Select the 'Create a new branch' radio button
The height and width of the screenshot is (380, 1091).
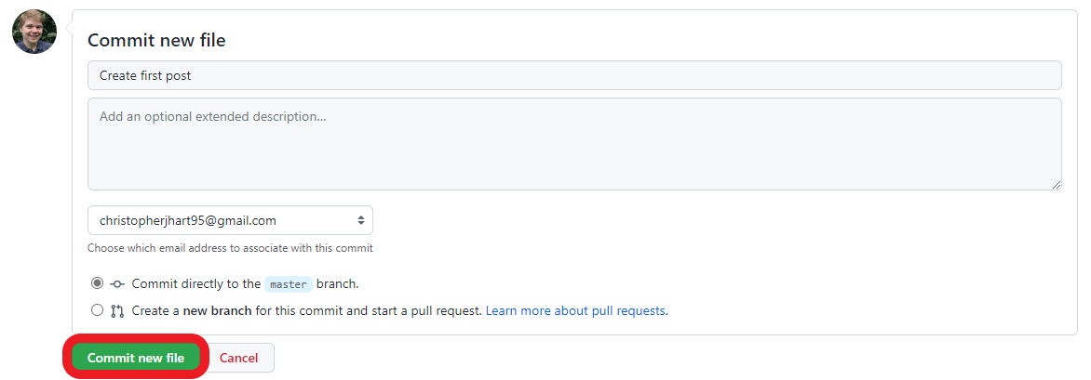tap(97, 310)
